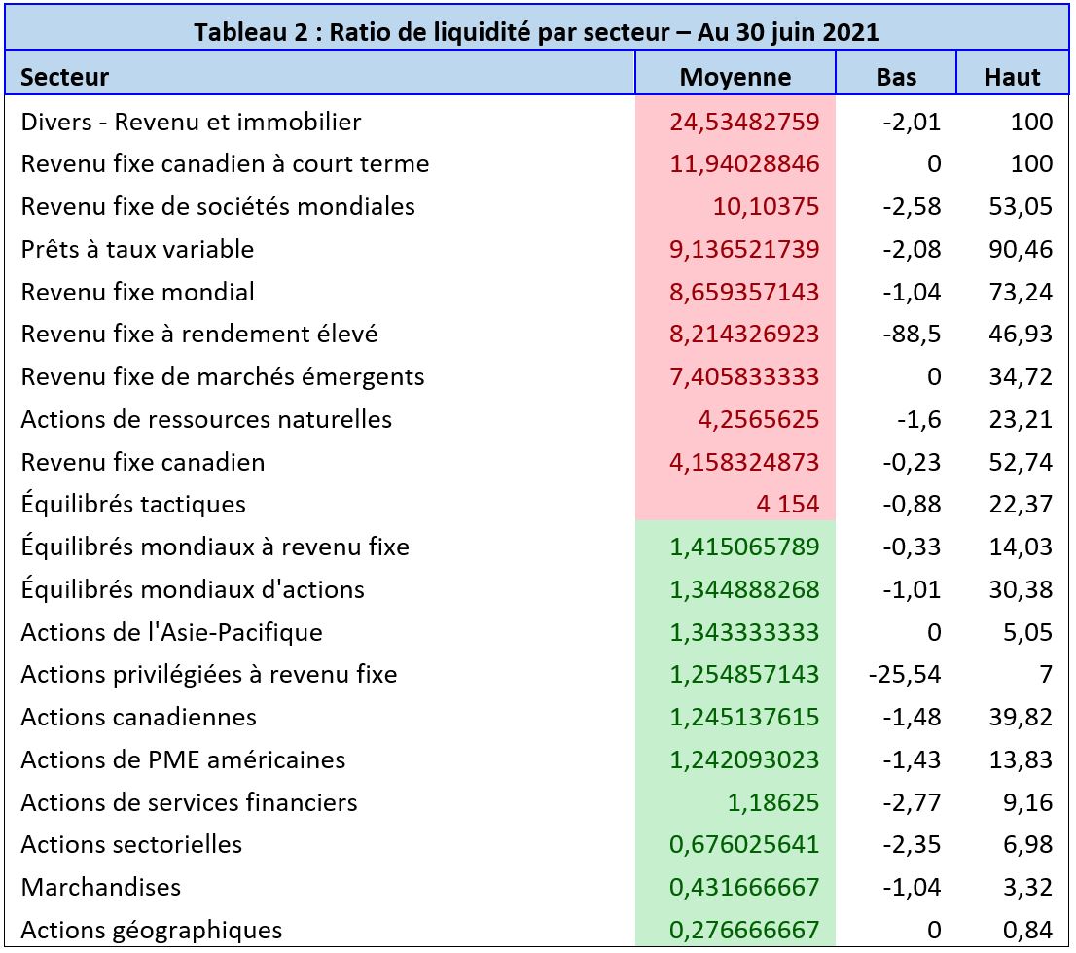Click the 'Marchandises' row label
Viewport: 1076px width, 953px height.
click(101, 887)
